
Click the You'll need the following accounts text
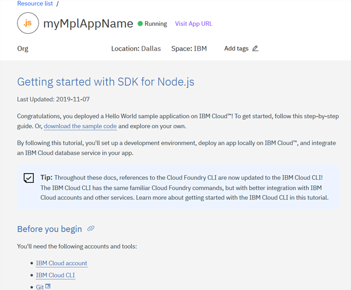tap(76, 246)
